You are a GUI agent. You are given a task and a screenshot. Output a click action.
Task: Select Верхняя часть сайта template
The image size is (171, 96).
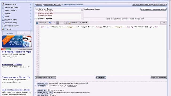[x=45, y=11]
